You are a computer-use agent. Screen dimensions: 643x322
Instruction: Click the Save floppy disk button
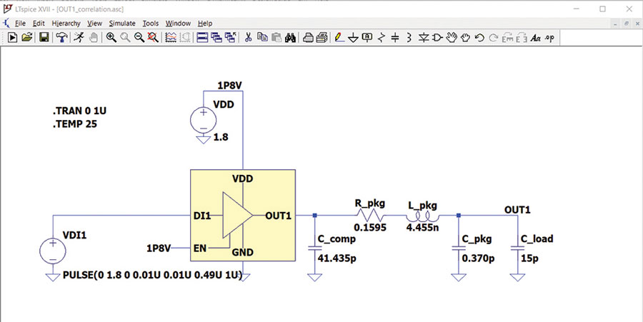[x=44, y=38]
